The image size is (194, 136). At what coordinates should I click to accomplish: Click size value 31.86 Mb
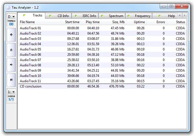117,39
